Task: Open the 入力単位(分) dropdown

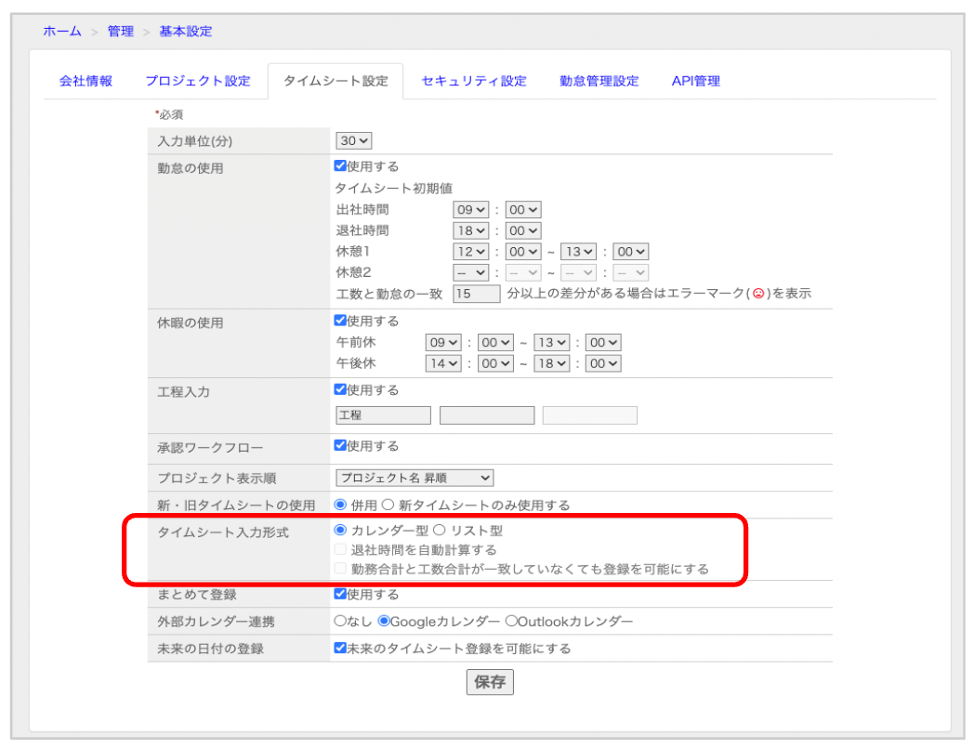Action: point(353,140)
